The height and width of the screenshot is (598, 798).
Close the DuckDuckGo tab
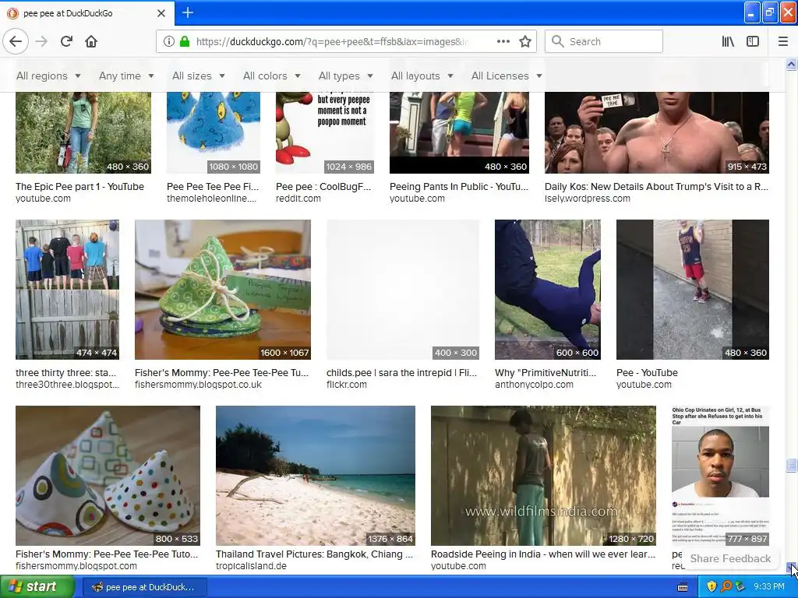point(161,13)
